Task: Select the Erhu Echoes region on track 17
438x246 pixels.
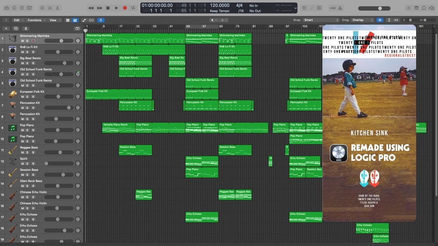Action: 202,217
